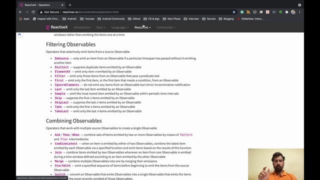The width and height of the screenshot is (320, 180).
Task: Click the puzzle-piece Extensions icon
Action: pyautogui.click(x=286, y=12)
